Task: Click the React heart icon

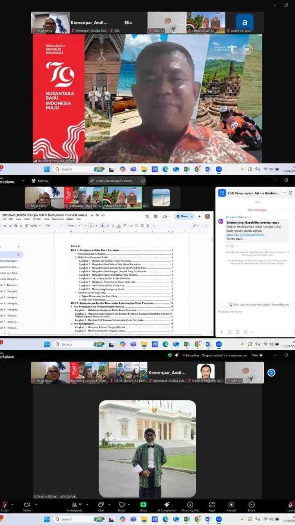Action: point(122,505)
